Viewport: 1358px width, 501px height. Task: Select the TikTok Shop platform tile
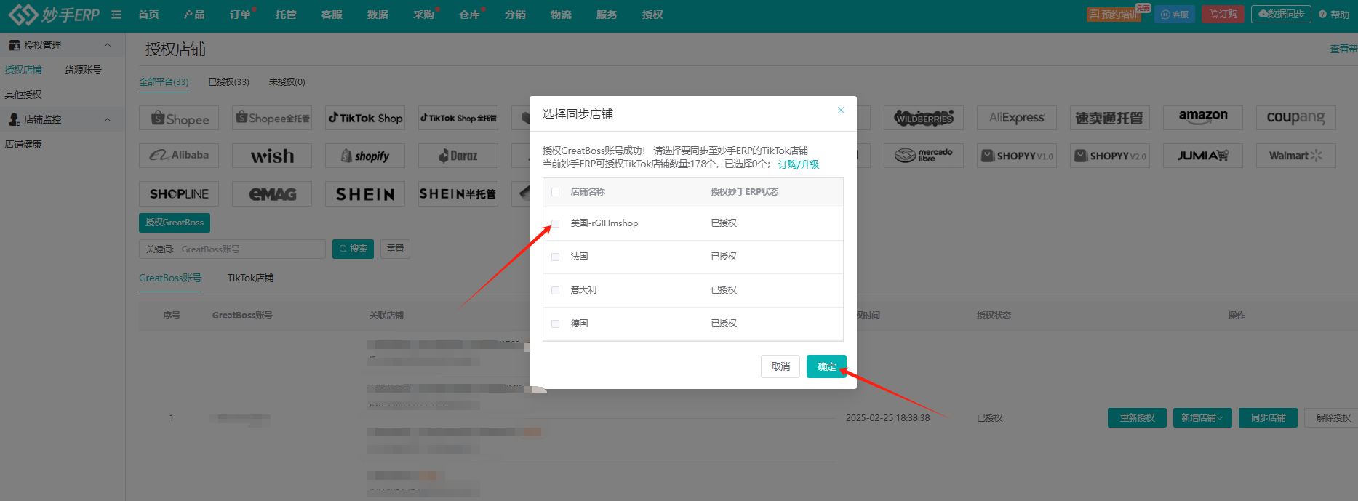(365, 118)
